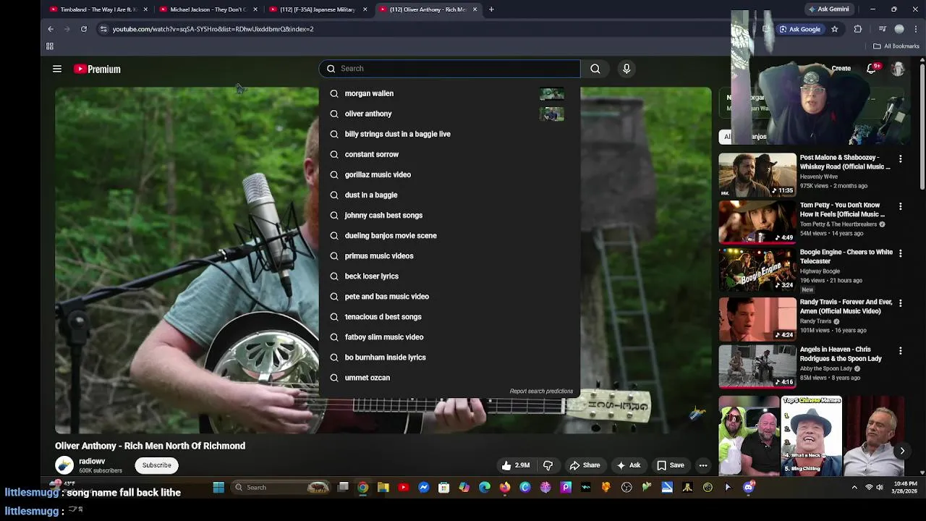Click the search magnifier button

[595, 69]
